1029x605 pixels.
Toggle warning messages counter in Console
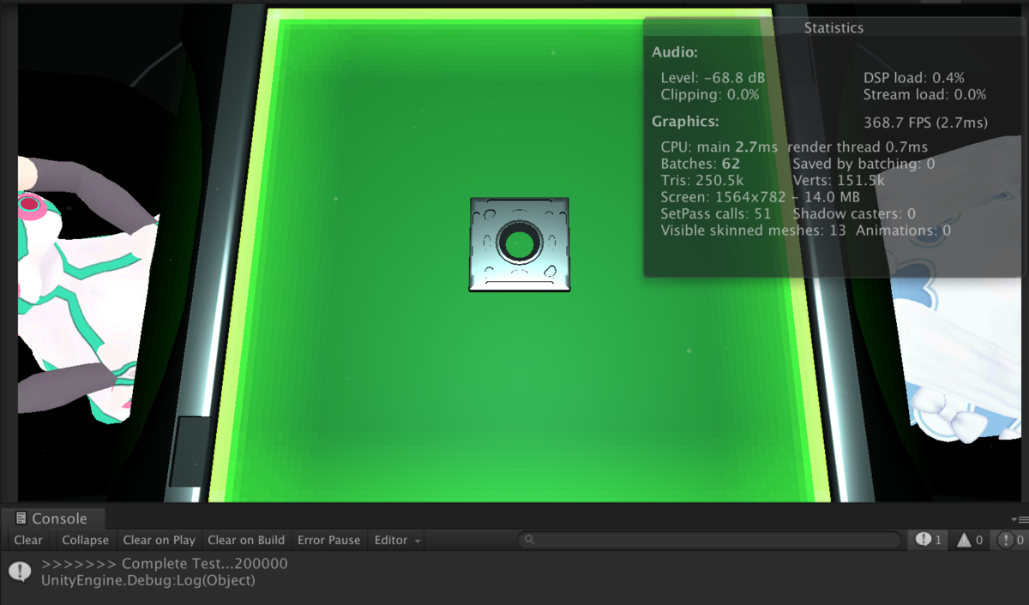click(970, 540)
